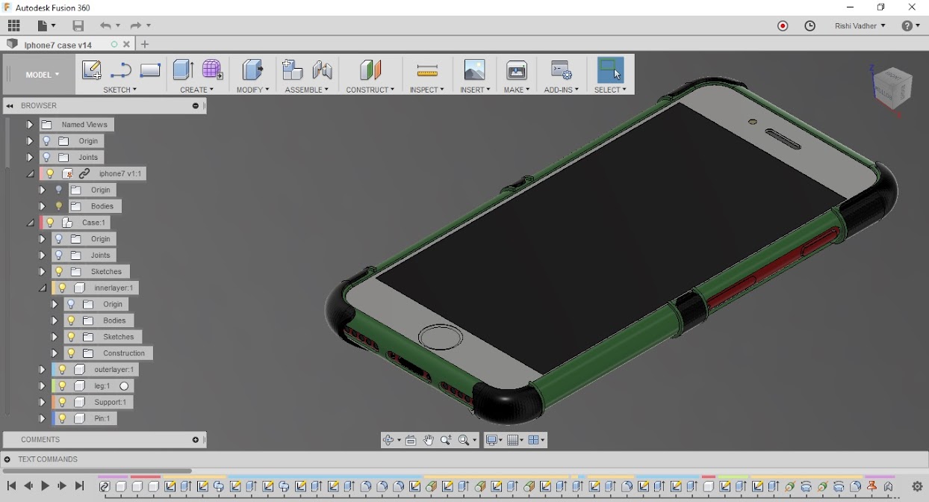This screenshot has width=929, height=502.
Task: Expand the COMMENTS panel
Action: tap(196, 440)
